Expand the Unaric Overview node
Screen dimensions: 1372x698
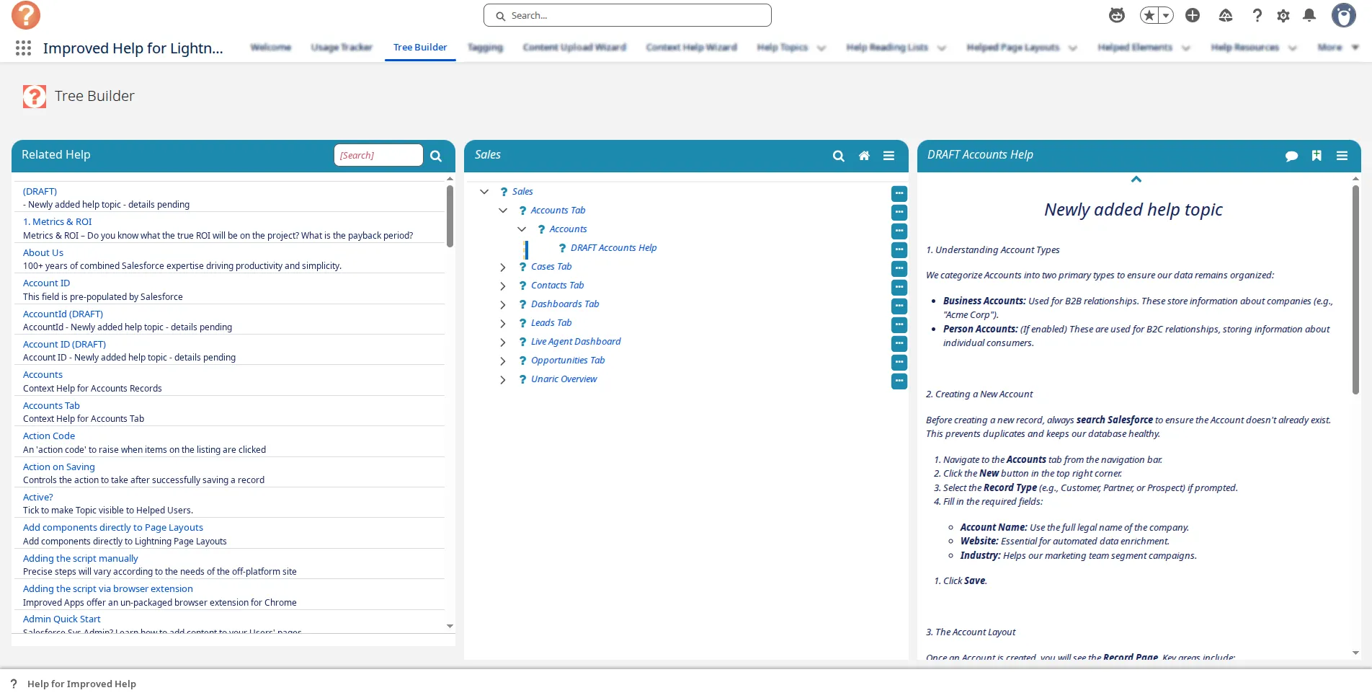pyautogui.click(x=503, y=380)
